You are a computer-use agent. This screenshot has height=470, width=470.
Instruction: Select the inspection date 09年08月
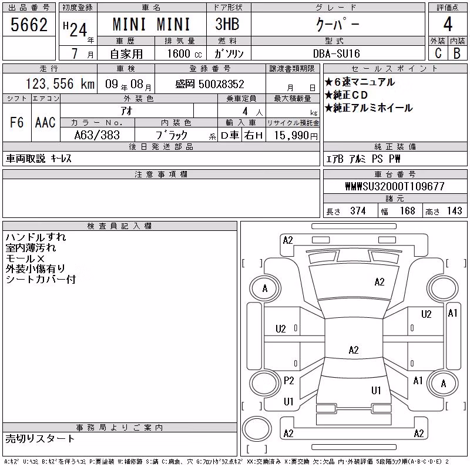click(x=128, y=84)
